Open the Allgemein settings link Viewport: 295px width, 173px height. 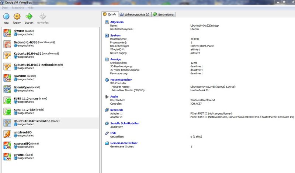tap(117, 22)
